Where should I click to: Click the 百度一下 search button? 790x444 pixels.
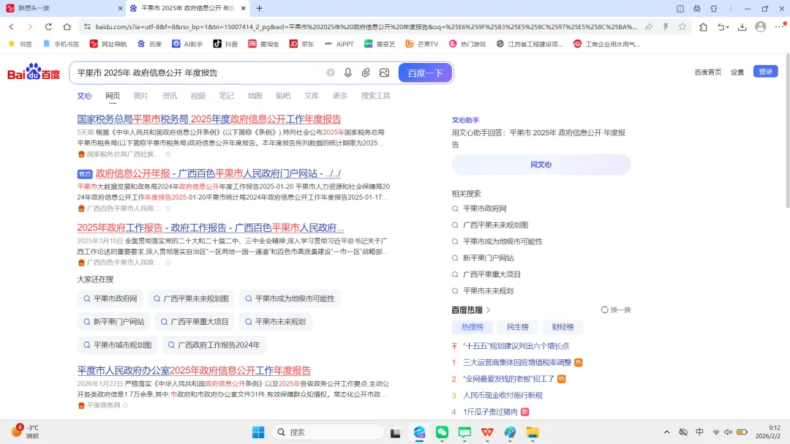coord(425,72)
